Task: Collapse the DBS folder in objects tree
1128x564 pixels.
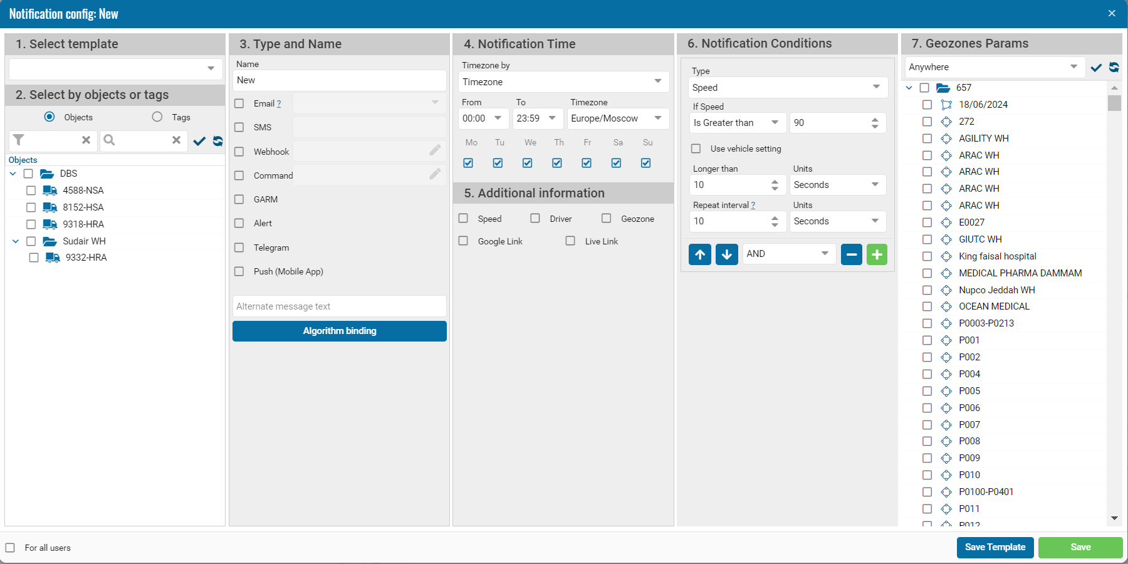Action: pos(13,174)
